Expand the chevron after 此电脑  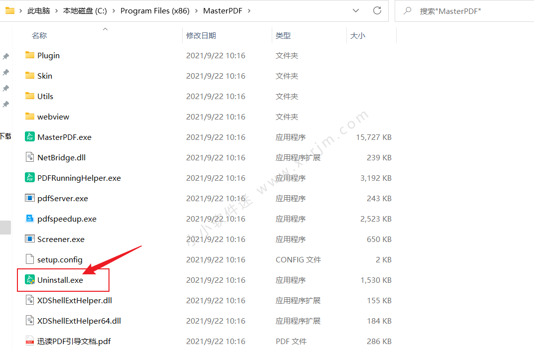point(57,11)
